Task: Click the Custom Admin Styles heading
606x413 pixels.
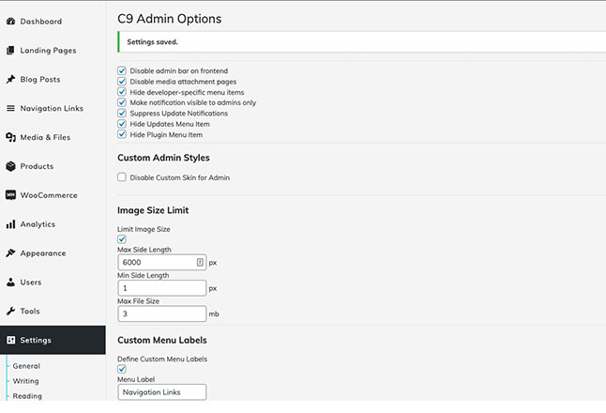Action: (x=163, y=158)
